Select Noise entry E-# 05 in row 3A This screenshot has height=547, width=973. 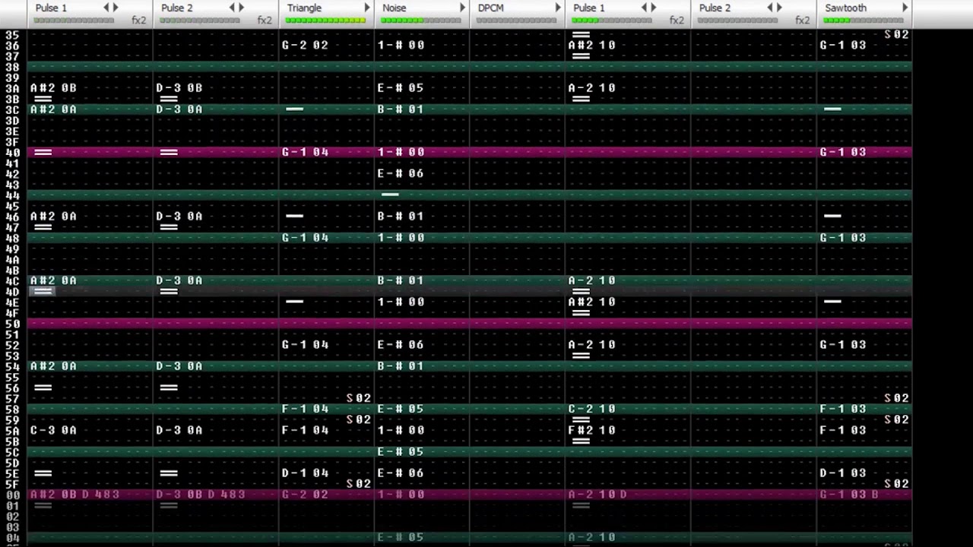click(401, 88)
